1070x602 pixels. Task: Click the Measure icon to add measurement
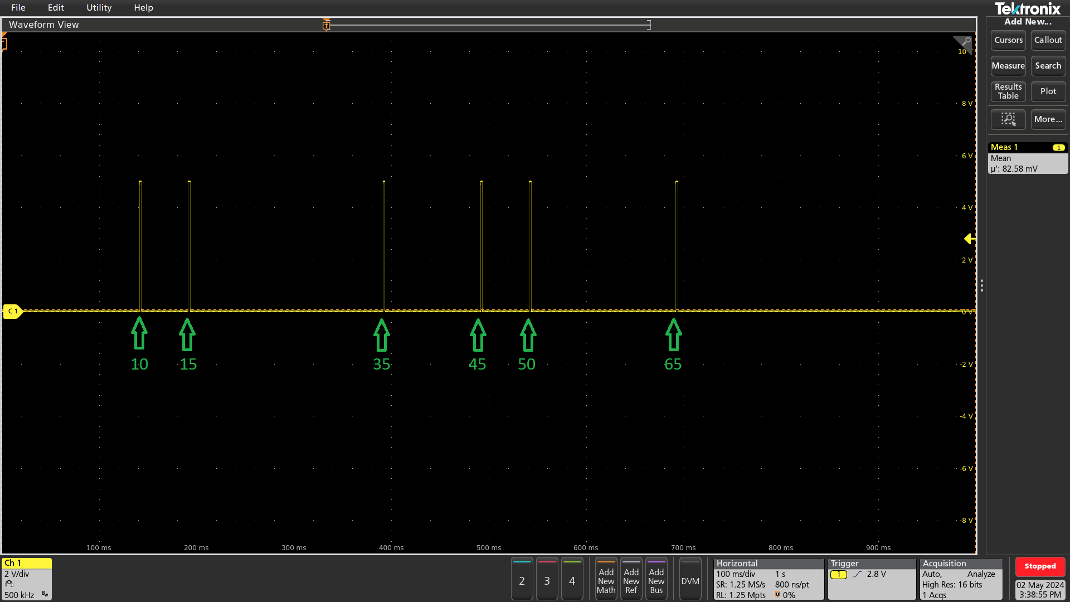pyautogui.click(x=1008, y=65)
